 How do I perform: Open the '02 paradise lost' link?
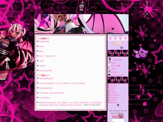click(x=46, y=88)
